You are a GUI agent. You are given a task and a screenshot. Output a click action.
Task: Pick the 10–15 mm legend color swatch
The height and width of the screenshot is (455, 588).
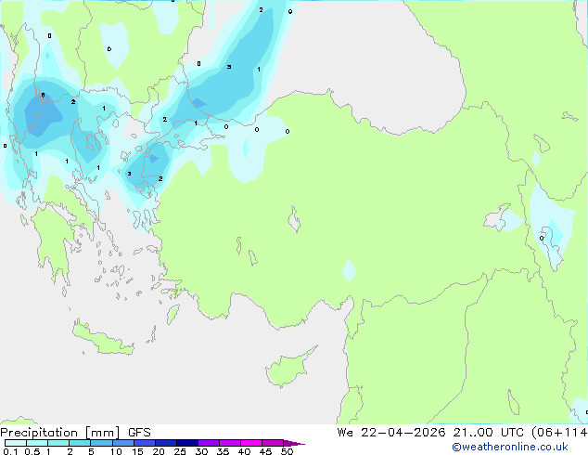click(122, 443)
